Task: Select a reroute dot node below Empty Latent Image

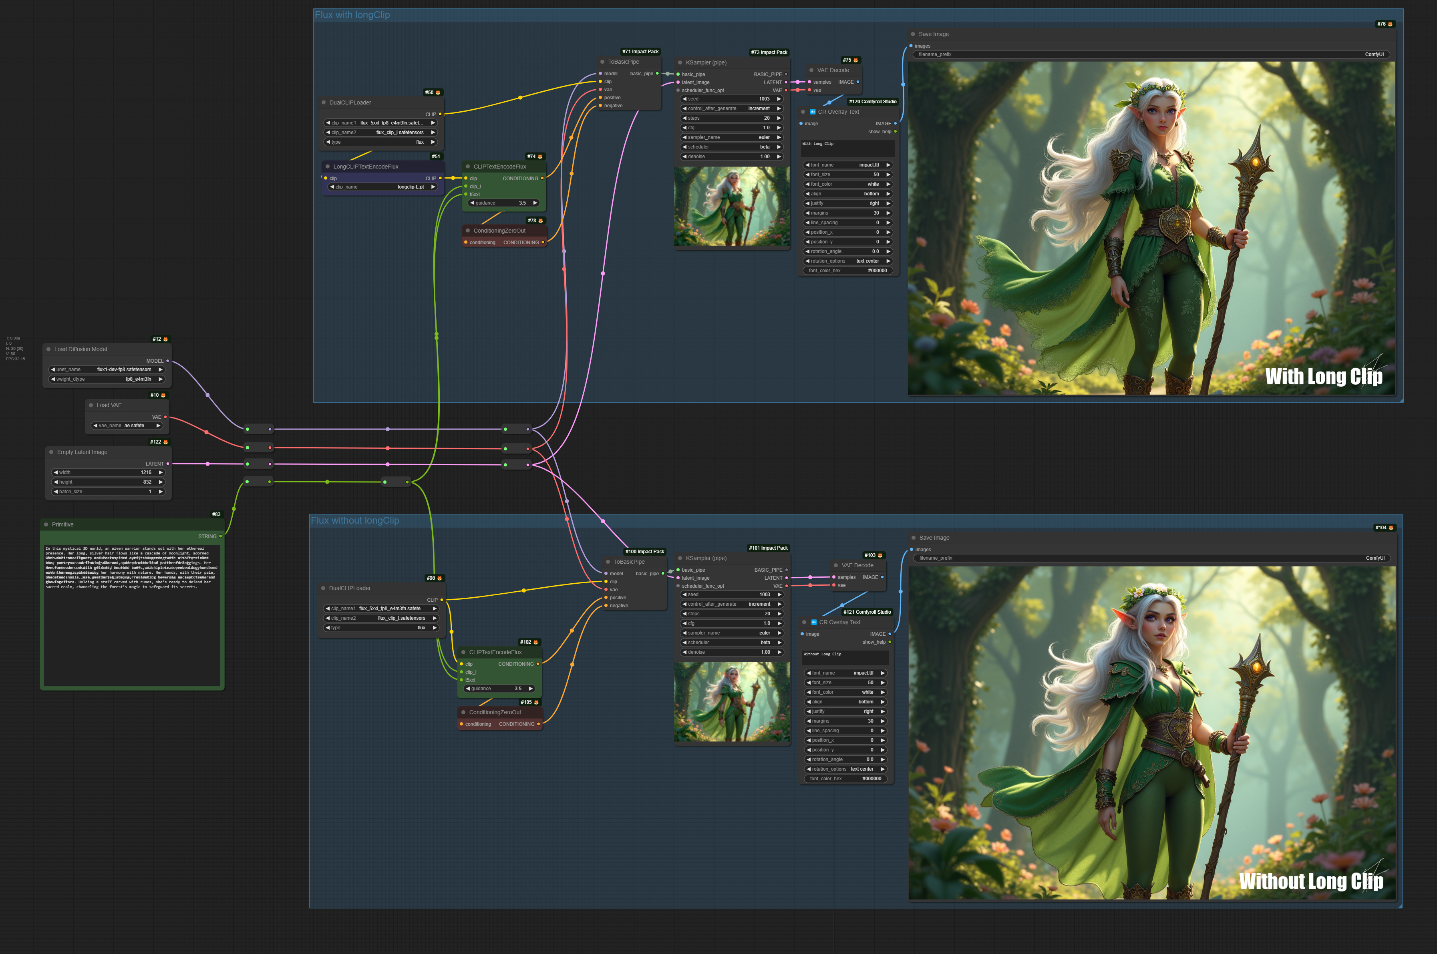Action: click(259, 481)
